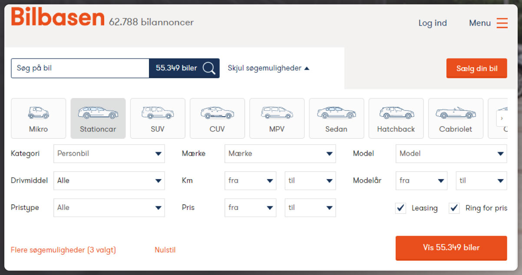Select the Stationcar body type
This screenshot has height=275, width=522.
(x=98, y=118)
